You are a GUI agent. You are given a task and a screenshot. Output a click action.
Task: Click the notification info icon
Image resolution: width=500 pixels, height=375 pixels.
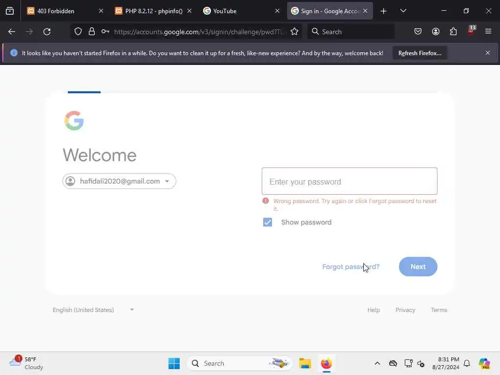pos(14,53)
